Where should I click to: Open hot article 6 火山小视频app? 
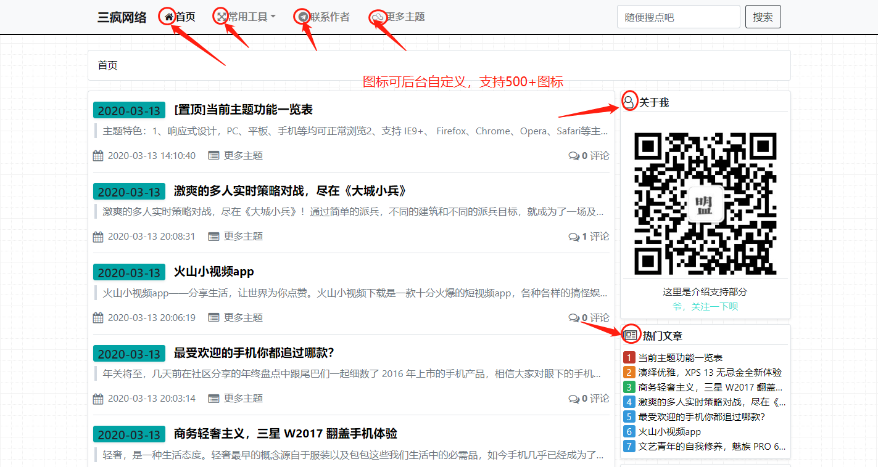(669, 432)
